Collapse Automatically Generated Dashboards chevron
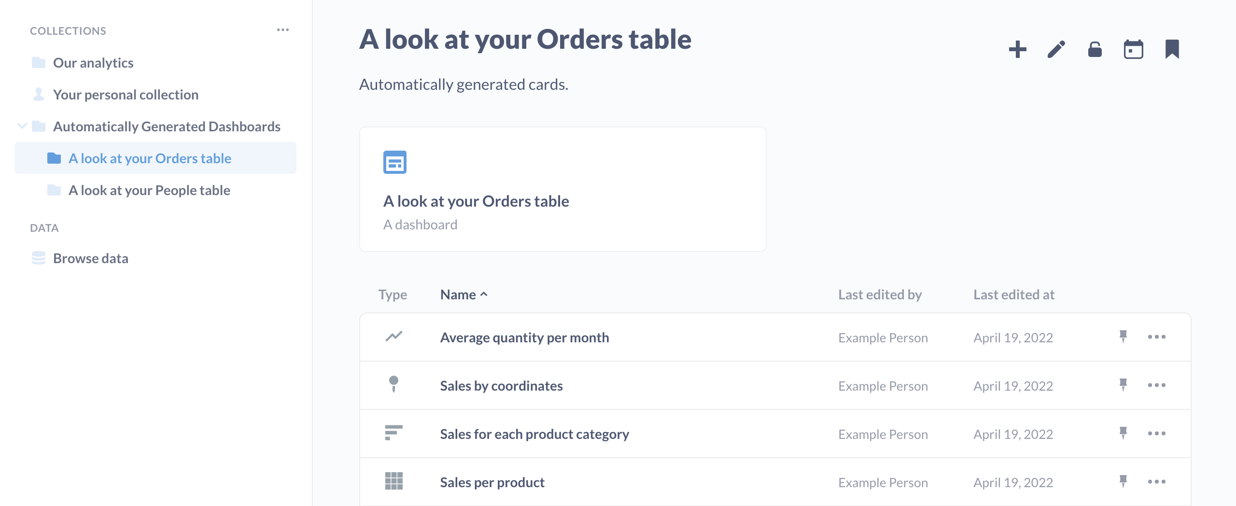This screenshot has width=1236, height=506. [x=22, y=126]
